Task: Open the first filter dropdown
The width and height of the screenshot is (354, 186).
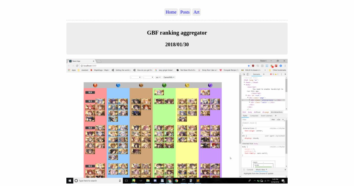Action: pyautogui.click(x=135, y=77)
